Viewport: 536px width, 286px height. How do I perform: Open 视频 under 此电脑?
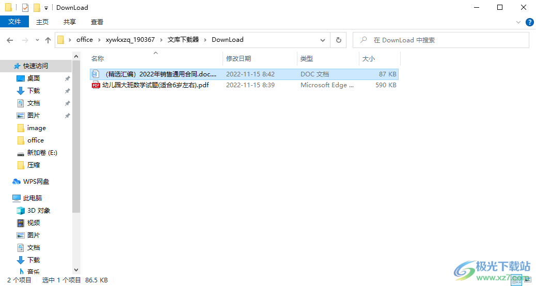coord(34,223)
